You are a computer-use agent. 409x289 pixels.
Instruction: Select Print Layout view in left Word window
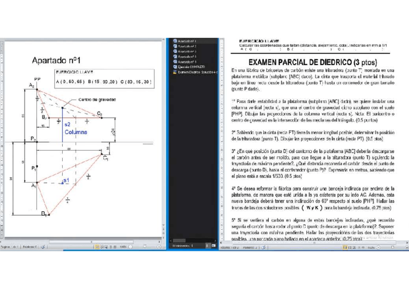tap(97, 247)
